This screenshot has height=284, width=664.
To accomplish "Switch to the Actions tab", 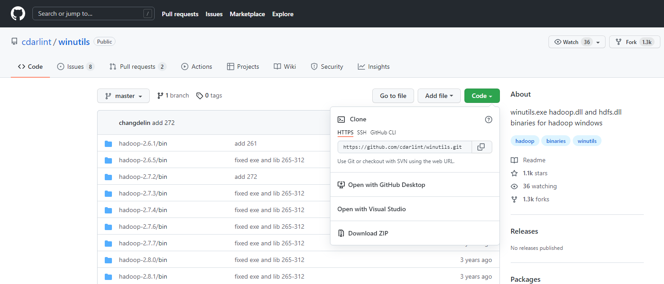I will tap(196, 67).
